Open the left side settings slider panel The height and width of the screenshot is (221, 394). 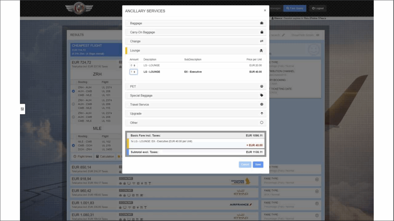(22, 109)
